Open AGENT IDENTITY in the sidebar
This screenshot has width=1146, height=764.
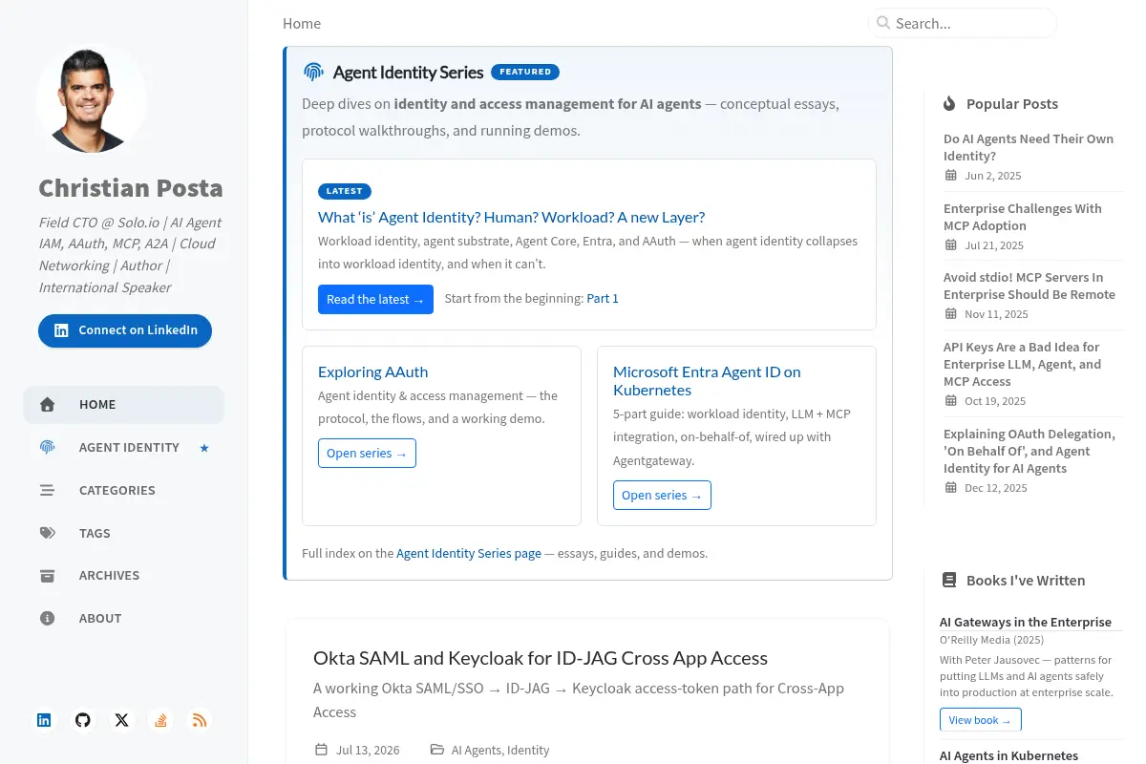[x=124, y=447]
